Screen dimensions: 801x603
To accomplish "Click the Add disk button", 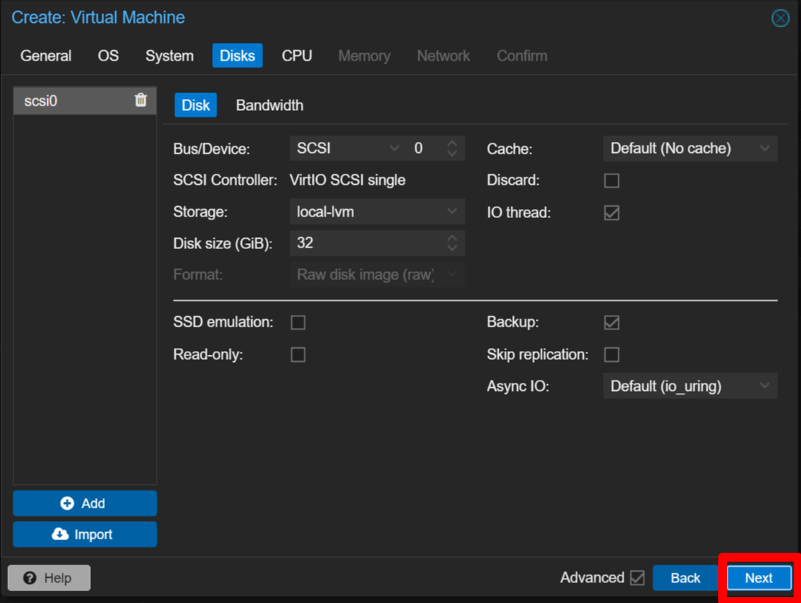I will click(x=85, y=503).
